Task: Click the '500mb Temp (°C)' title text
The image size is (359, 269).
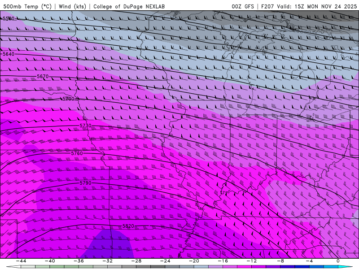Action: coord(27,6)
